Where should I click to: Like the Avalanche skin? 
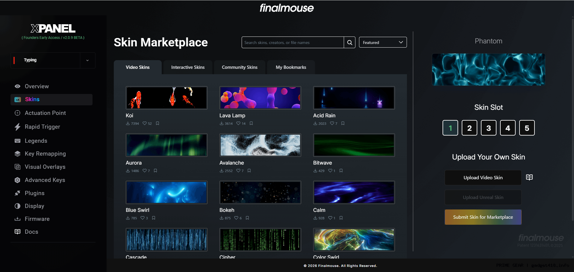pyautogui.click(x=238, y=171)
